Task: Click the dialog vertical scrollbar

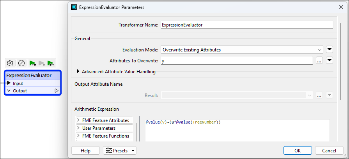Action: (340, 61)
